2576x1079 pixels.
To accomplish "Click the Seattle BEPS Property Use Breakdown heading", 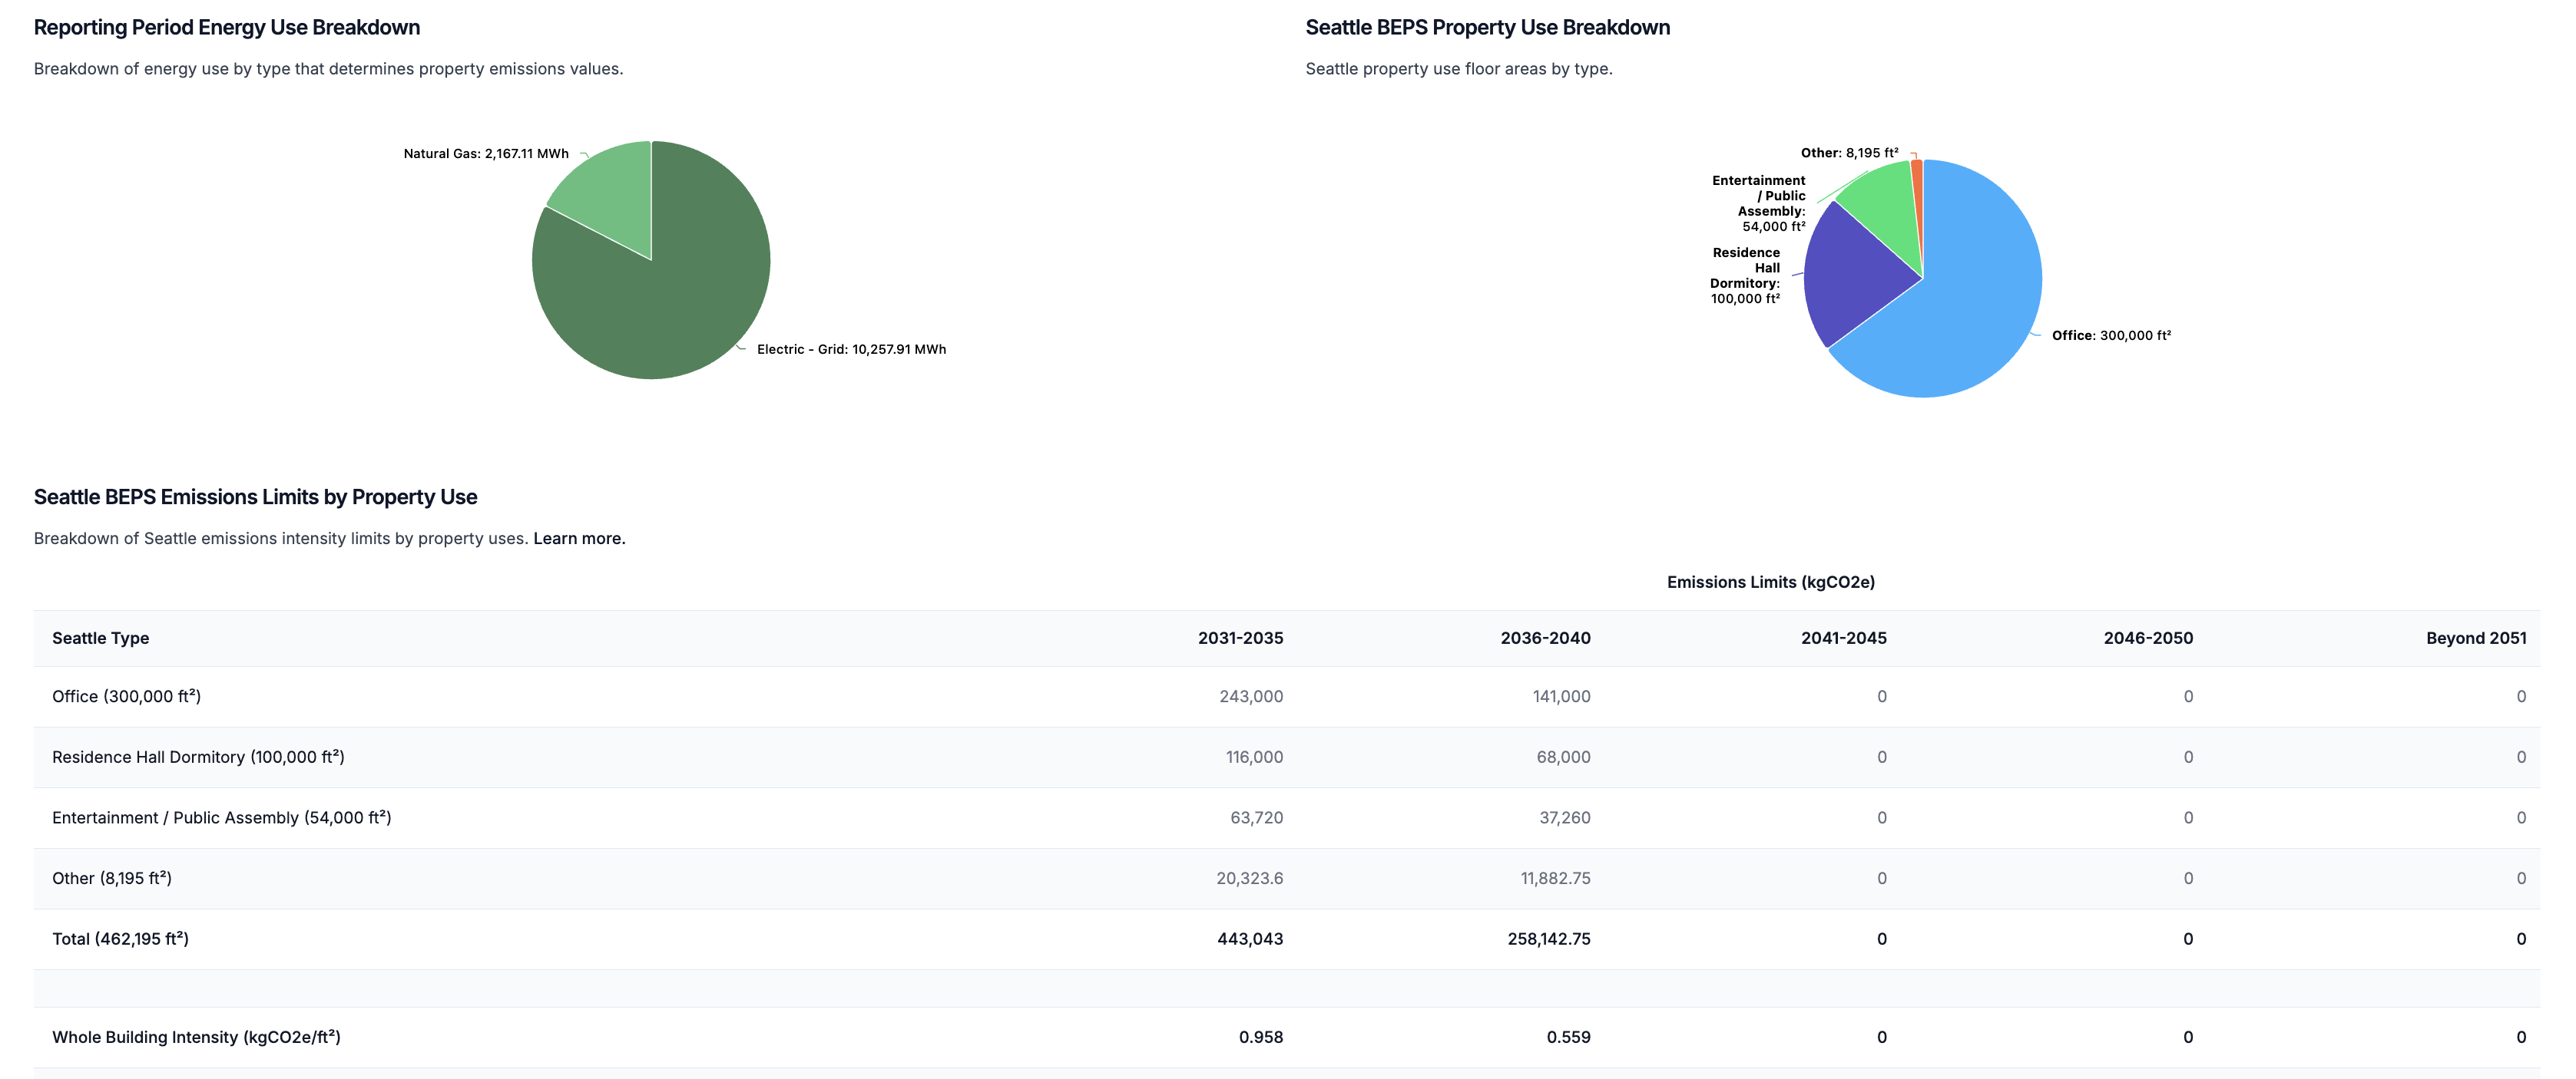I will click(x=1487, y=28).
